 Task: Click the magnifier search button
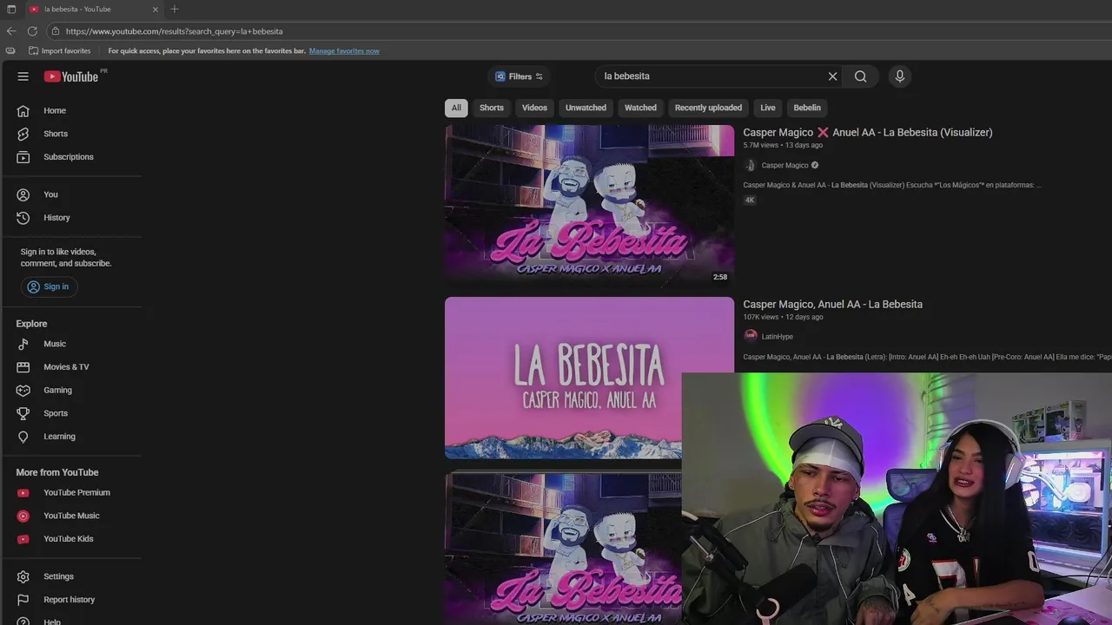pyautogui.click(x=860, y=76)
